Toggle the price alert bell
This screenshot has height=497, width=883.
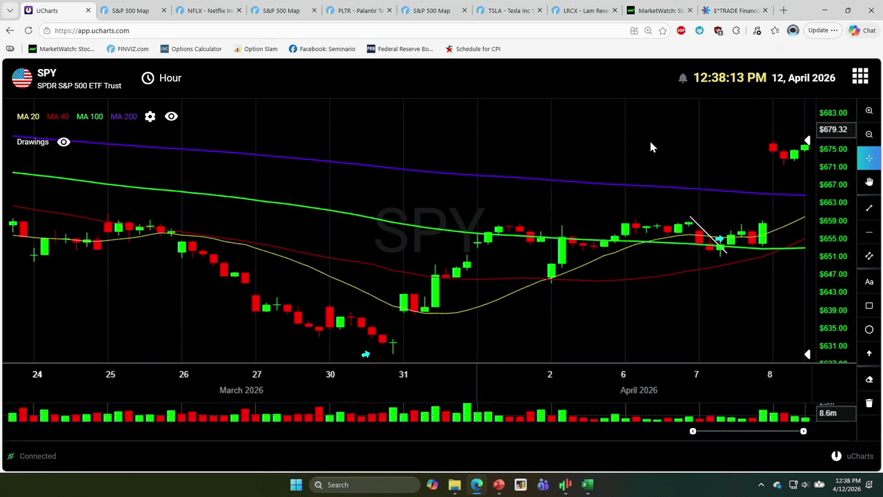pos(682,78)
